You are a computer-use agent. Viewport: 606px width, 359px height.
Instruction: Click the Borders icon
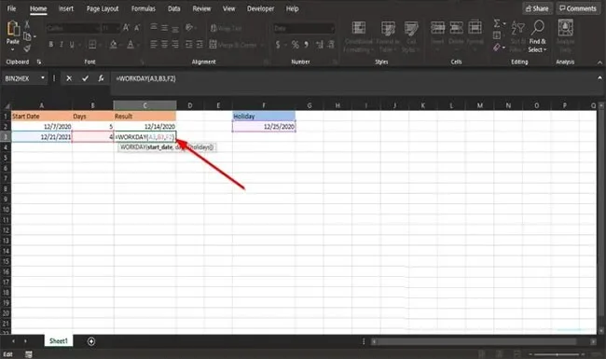pyautogui.click(x=92, y=45)
